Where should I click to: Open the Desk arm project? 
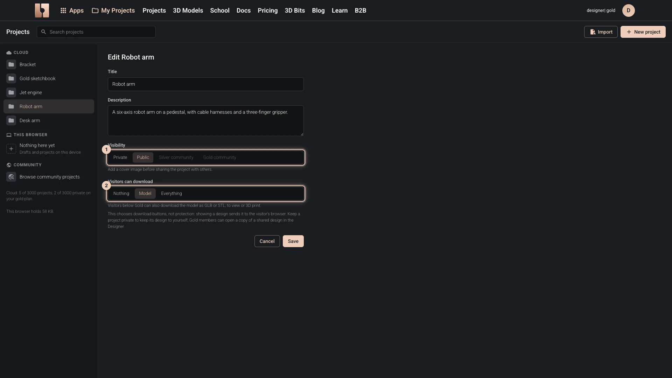point(49,120)
